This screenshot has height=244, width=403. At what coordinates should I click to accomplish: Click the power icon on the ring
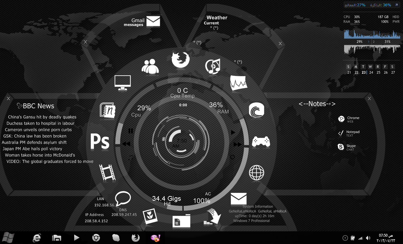point(232,157)
